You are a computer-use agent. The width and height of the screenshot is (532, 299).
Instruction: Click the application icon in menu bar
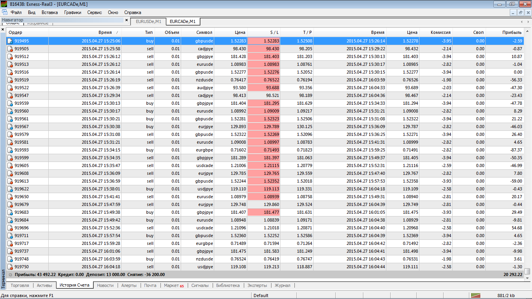(x=4, y=12)
